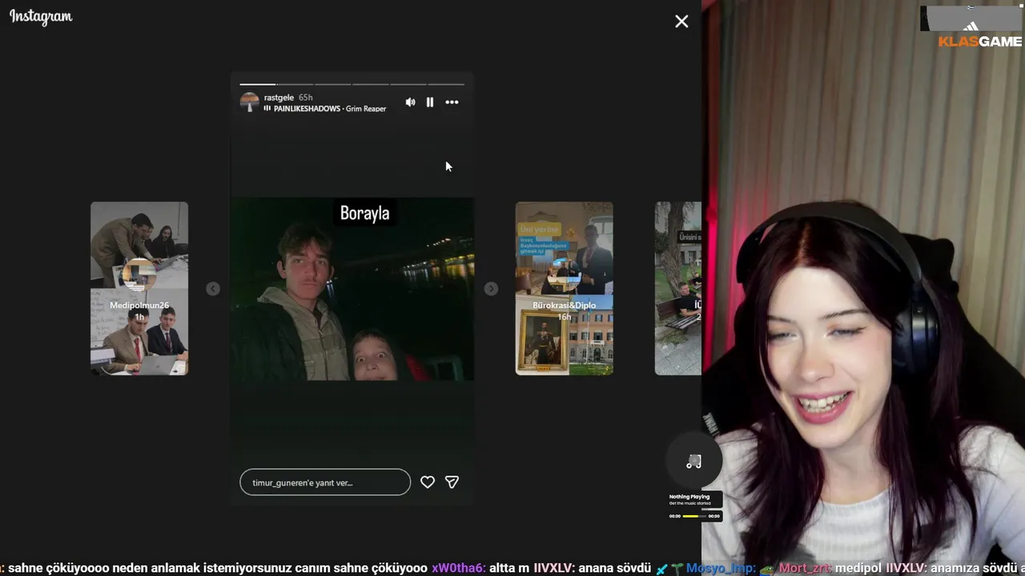
Task: Click the music widget truck icon
Action: click(x=694, y=462)
